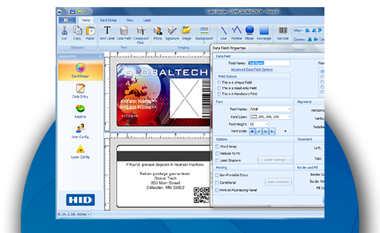The width and height of the screenshot is (380, 233).
Task: Toggle Underline font style
Action: [x=266, y=131]
